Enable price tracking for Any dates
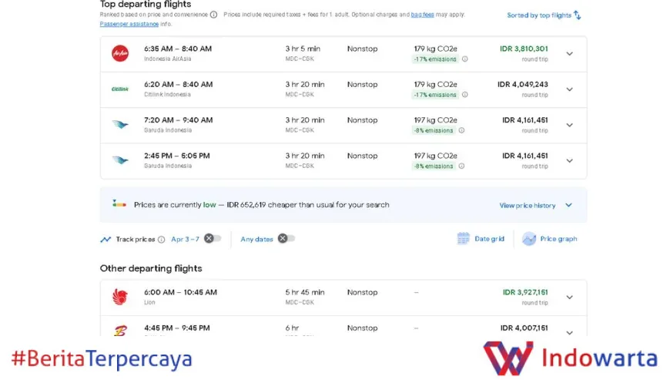This screenshot has height=380, width=670. point(286,239)
